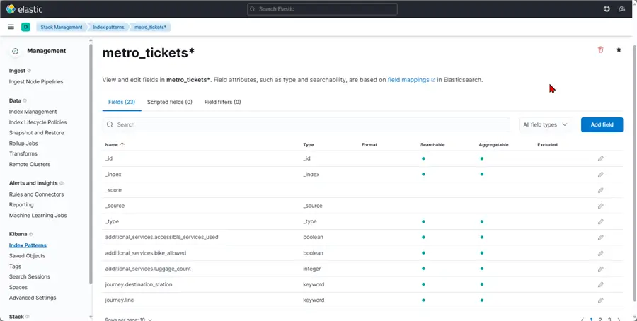Screen dimensions: 637x321
Task: Click the fields Search input
Action: coord(306,124)
